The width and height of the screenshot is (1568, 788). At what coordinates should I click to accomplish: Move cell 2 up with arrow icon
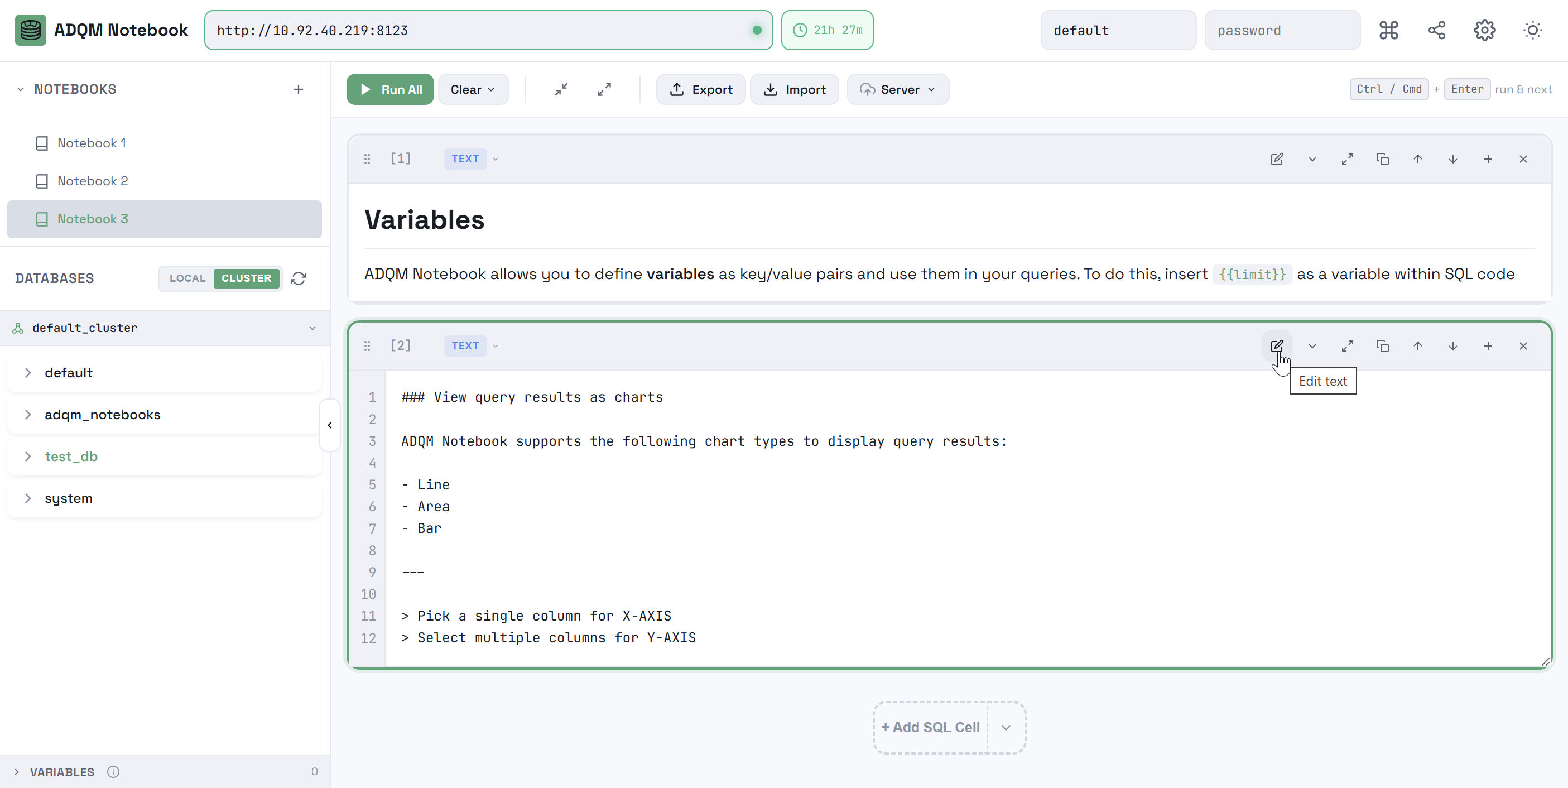[x=1418, y=346]
